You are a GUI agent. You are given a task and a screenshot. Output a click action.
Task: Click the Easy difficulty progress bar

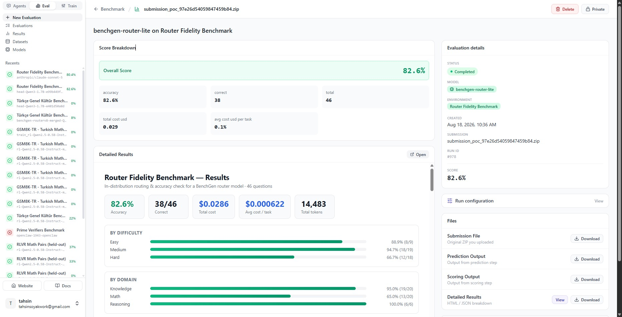click(x=258, y=242)
